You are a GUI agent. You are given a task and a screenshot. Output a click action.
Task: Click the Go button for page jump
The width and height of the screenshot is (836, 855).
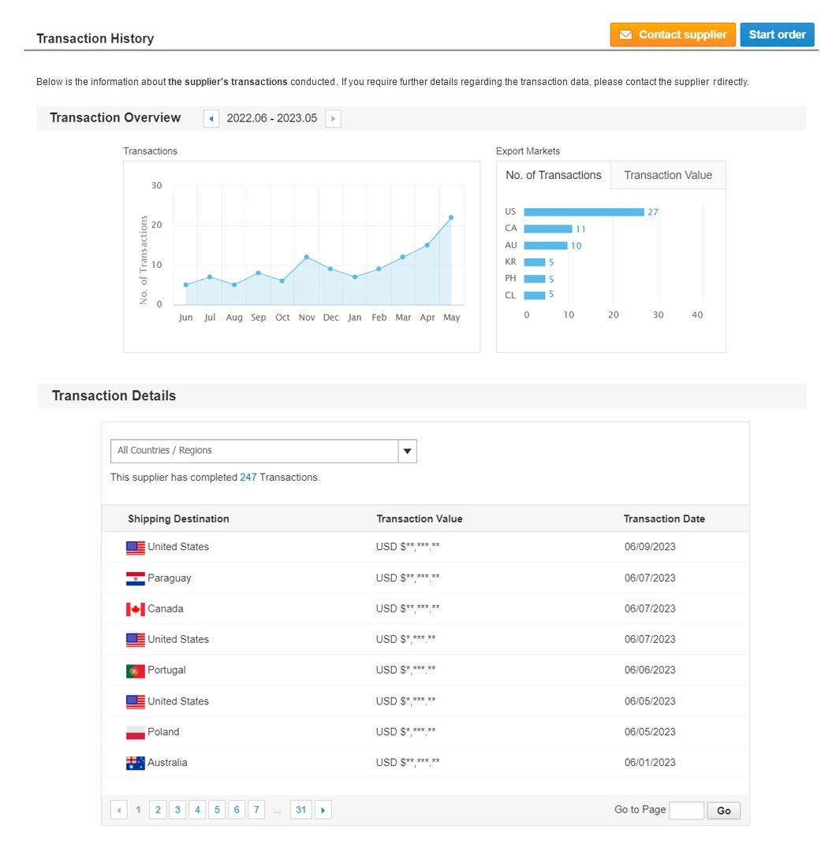coord(724,811)
